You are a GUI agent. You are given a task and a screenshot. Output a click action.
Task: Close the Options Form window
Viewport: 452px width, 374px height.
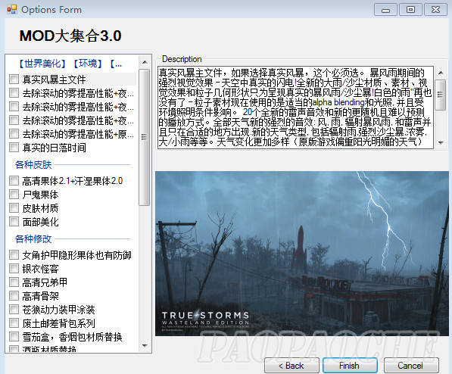click(435, 10)
